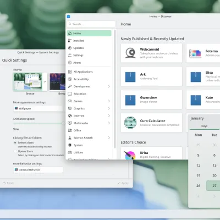Viewport: 220px width, 220px height.
Task: Switch to the Days tab in calendar
Action: point(204,126)
